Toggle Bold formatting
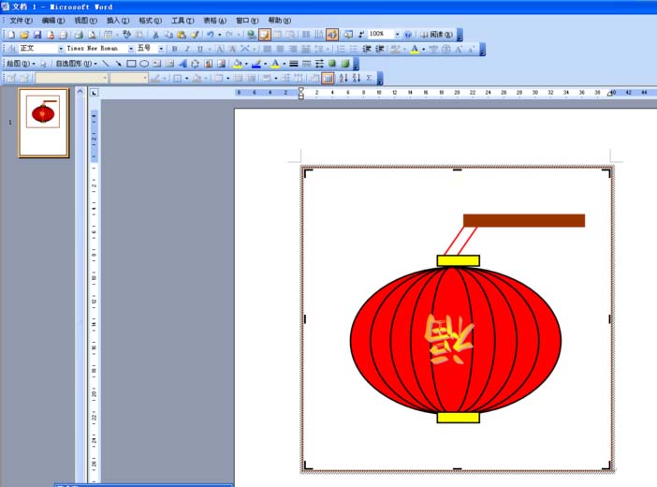This screenshot has width=657, height=487. tap(175, 49)
